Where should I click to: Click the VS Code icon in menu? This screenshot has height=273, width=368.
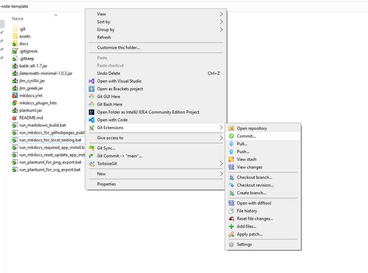pyautogui.click(x=92, y=120)
